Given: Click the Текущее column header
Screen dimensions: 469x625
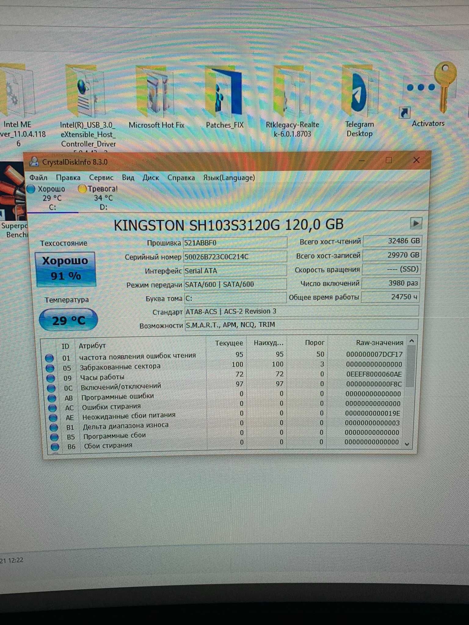Looking at the screenshot, I should point(229,343).
